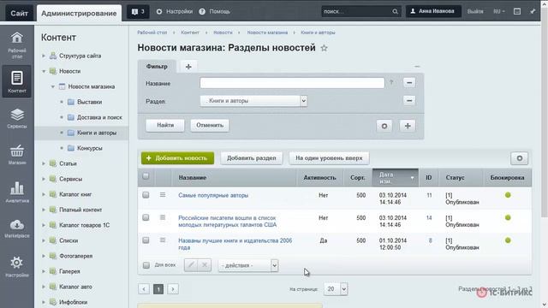Expand Каталог книг tree node
548x308 pixels.
tap(44, 194)
